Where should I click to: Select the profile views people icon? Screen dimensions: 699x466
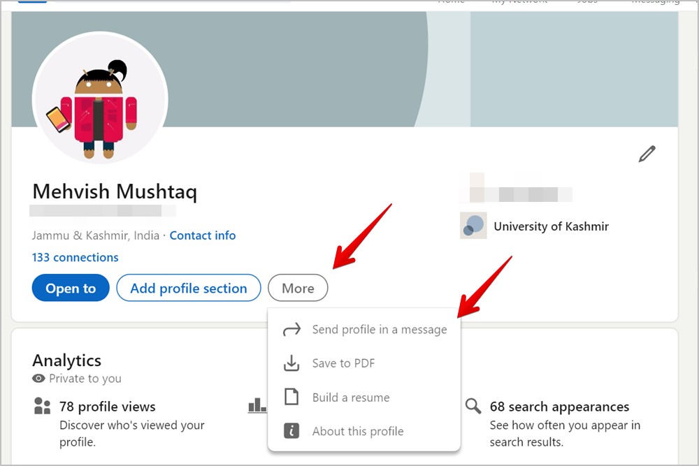[x=42, y=406]
